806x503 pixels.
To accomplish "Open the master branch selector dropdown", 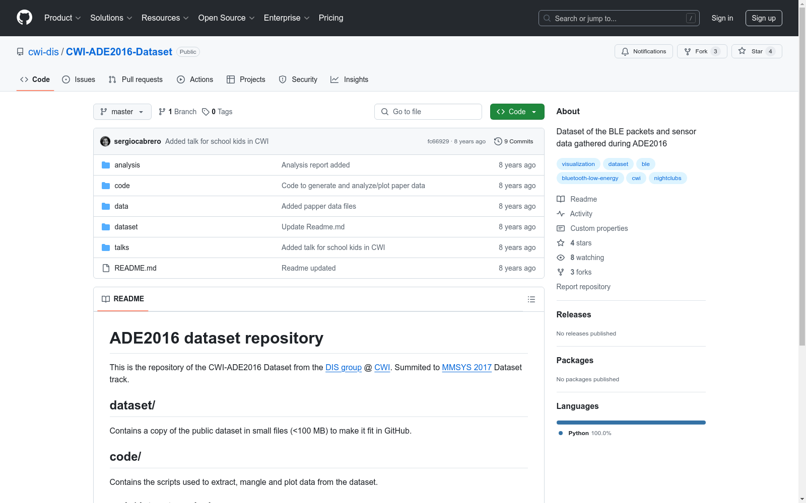I will [x=122, y=112].
